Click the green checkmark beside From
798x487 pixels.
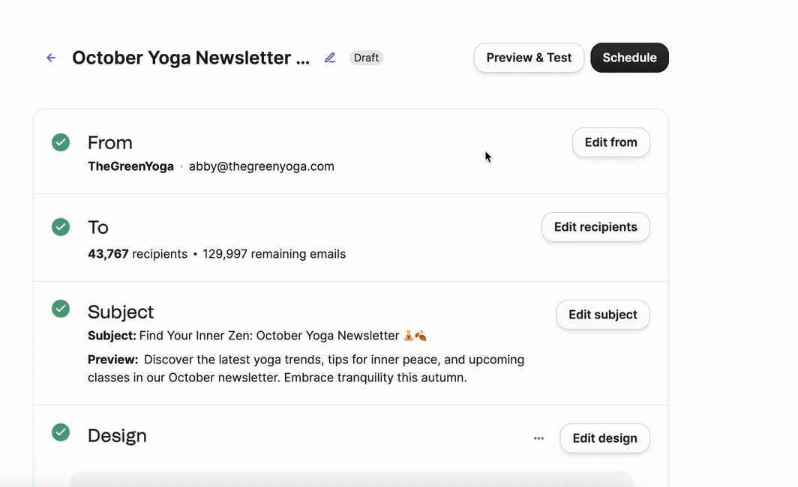(61, 142)
